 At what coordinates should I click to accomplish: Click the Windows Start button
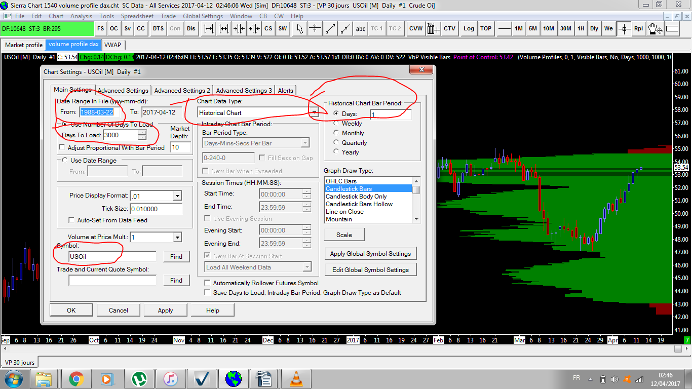click(x=13, y=378)
